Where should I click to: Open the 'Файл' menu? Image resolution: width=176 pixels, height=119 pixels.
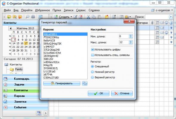coord(7,10)
